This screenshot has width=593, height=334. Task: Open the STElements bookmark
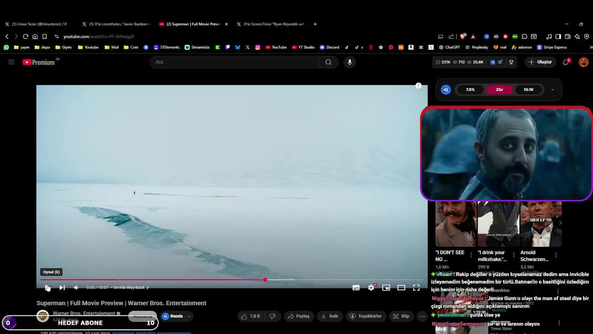pos(166,47)
